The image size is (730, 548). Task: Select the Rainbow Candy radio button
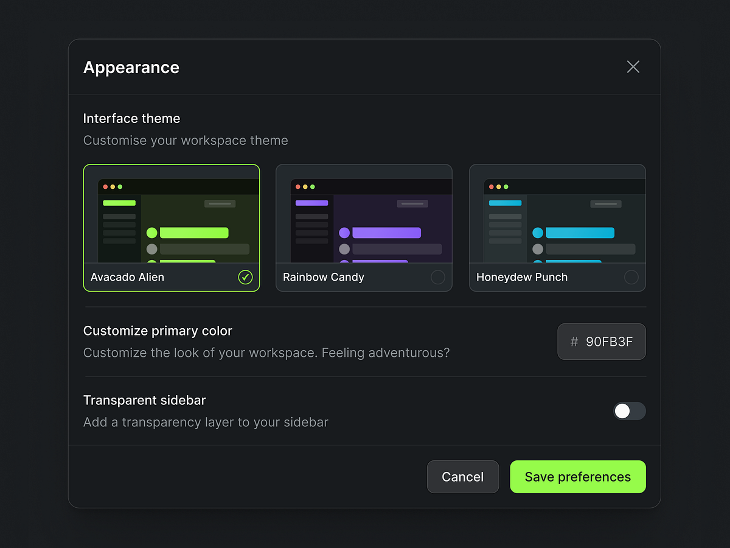[x=438, y=277]
